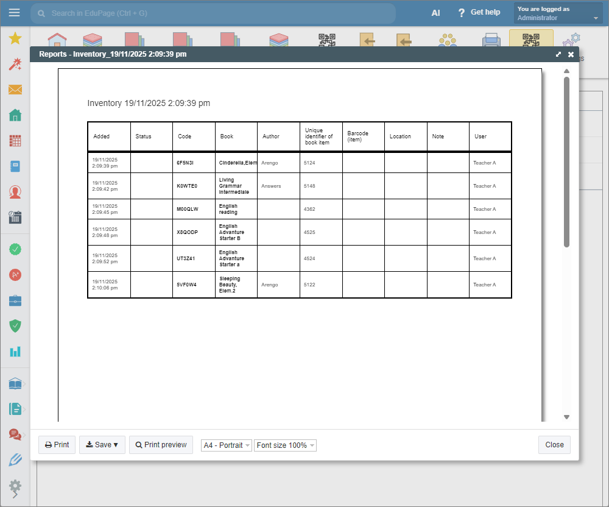Click the star favorites icon in sidebar
Screen dimensions: 609x507
coord(15,39)
